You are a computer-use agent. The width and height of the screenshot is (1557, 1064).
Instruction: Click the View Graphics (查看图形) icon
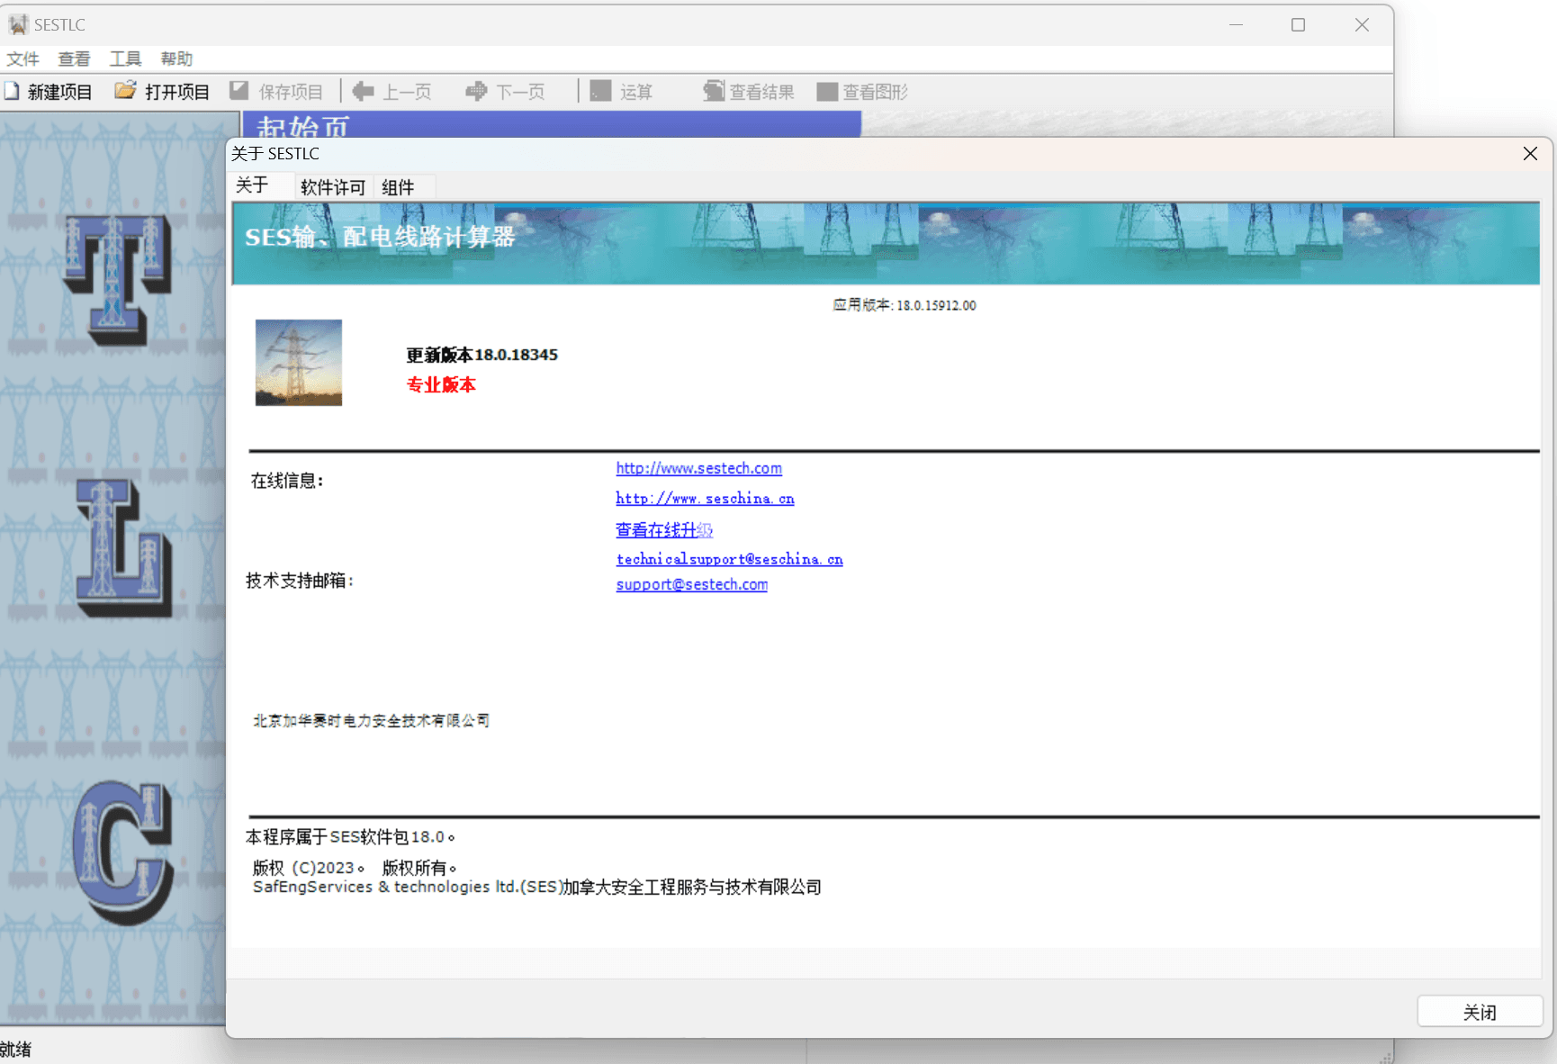click(827, 92)
